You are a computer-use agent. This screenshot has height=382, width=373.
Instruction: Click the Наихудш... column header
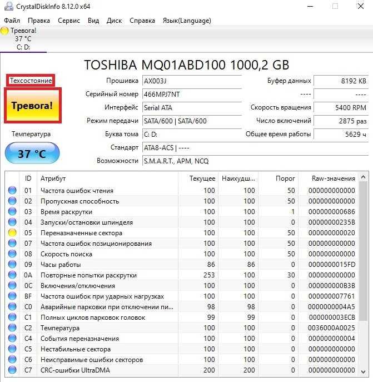(x=238, y=178)
